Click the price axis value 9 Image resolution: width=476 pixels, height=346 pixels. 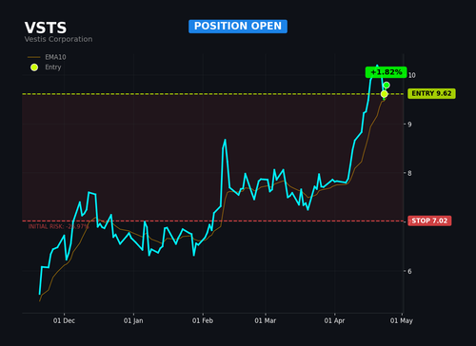pos(409,125)
